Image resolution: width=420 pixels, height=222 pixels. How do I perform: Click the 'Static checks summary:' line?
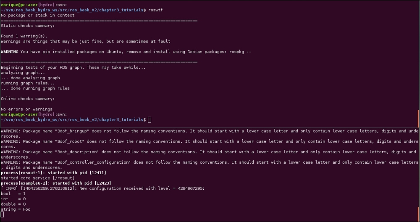28,26
